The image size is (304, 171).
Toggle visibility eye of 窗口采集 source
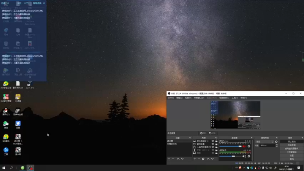tap(213, 144)
